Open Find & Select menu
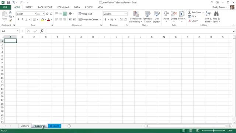 216,17
